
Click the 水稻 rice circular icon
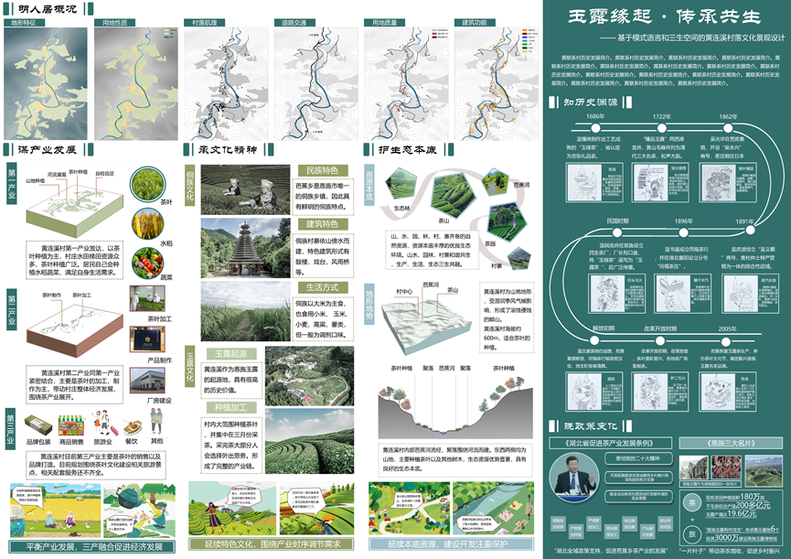tap(148, 220)
